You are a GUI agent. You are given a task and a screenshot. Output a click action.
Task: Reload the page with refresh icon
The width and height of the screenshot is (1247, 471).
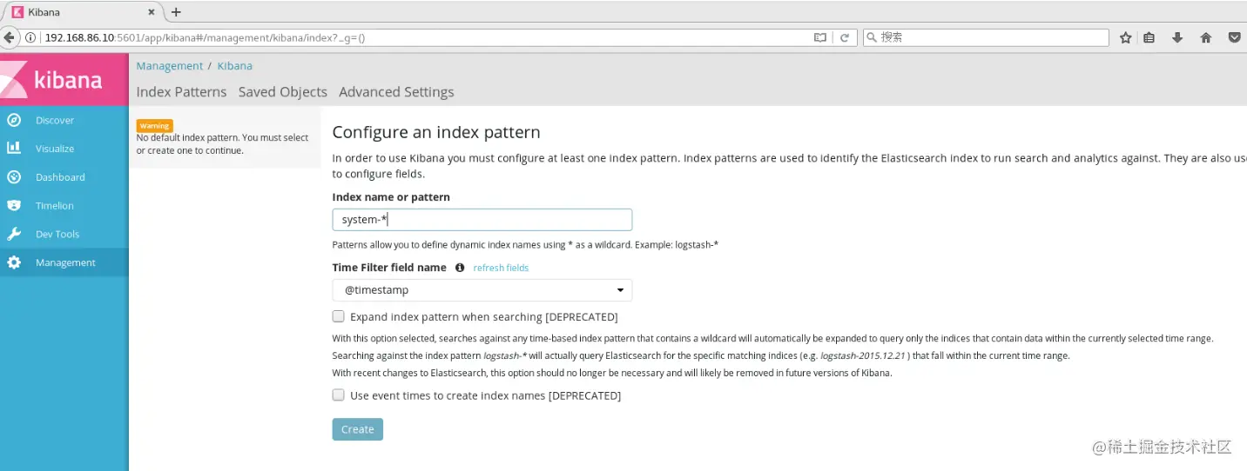coord(844,37)
